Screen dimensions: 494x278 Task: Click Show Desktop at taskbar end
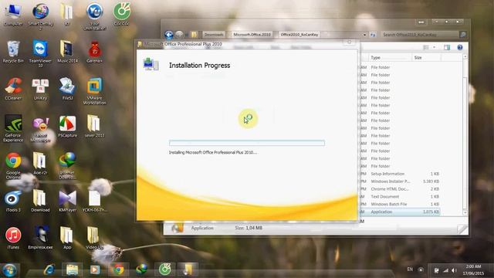tap(492, 270)
